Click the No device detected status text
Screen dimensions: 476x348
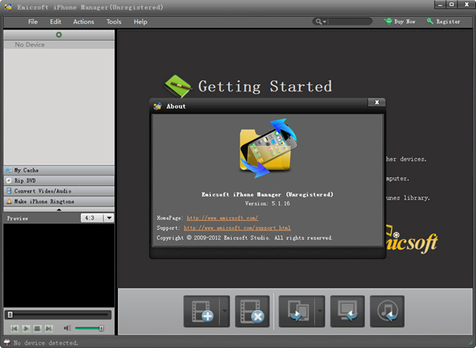pyautogui.click(x=46, y=342)
